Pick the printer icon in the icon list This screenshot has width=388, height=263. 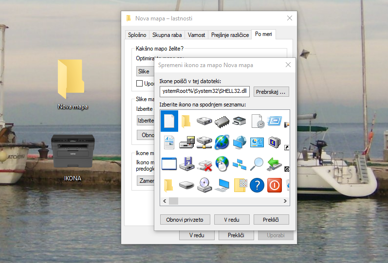pos(239,121)
